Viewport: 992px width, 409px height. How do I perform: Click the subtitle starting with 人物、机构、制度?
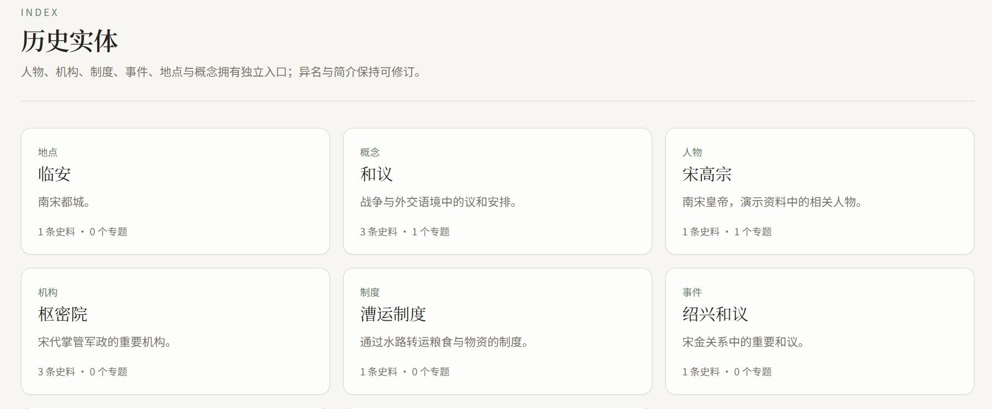(x=221, y=72)
